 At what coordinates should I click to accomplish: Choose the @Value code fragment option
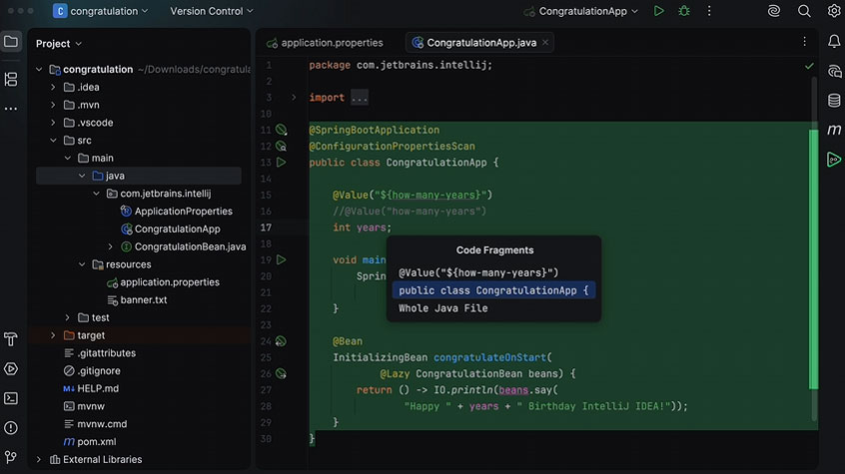pyautogui.click(x=478, y=272)
